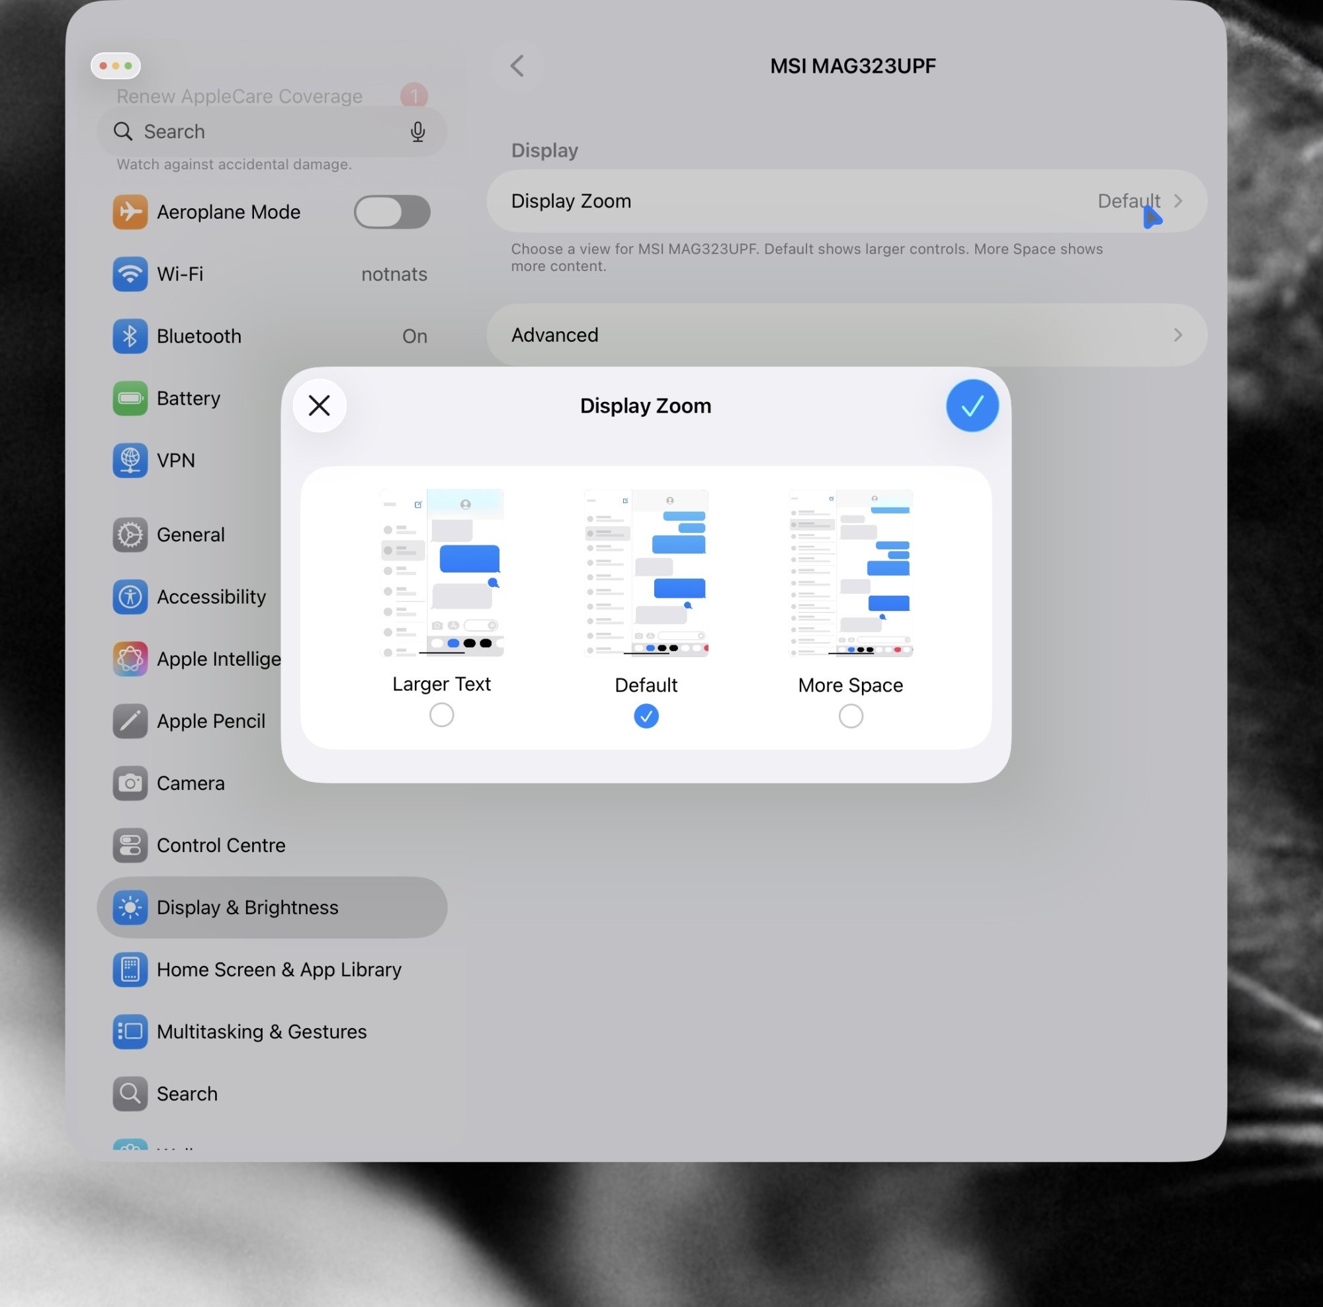Click the VPN globe icon
Viewport: 1323px width, 1307px height.
click(x=130, y=460)
